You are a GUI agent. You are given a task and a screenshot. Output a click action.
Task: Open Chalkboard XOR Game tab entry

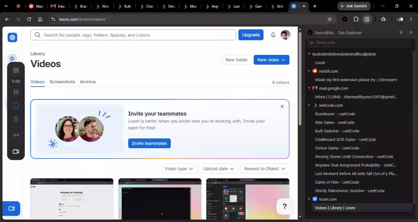[x=346, y=139]
